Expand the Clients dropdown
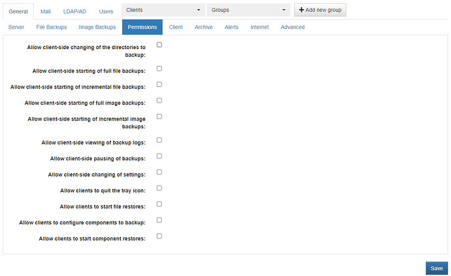Image resolution: width=451 pixels, height=276 pixels. [163, 10]
